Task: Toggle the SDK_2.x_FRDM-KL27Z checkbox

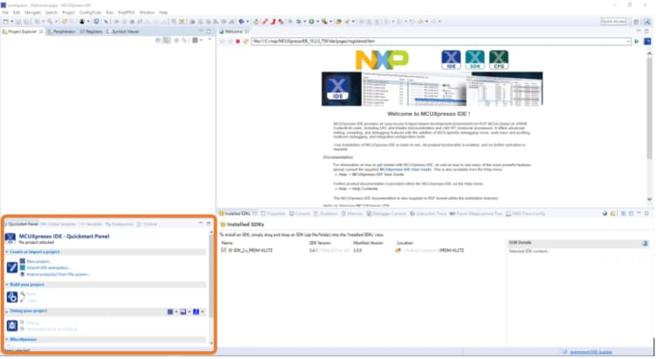Action: 224,250
